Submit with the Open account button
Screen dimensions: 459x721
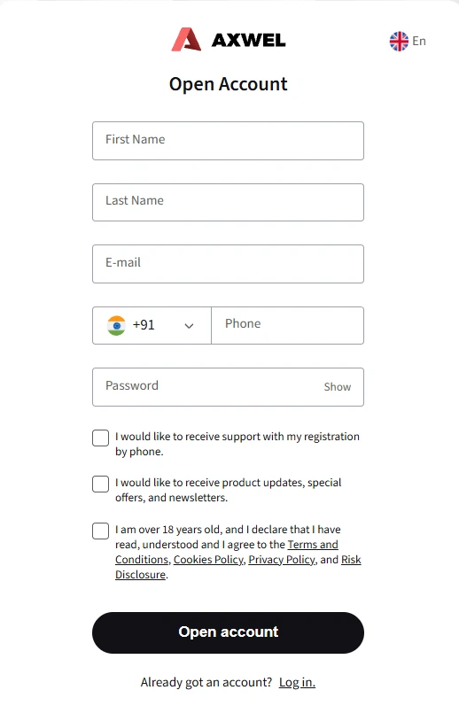coord(228,632)
